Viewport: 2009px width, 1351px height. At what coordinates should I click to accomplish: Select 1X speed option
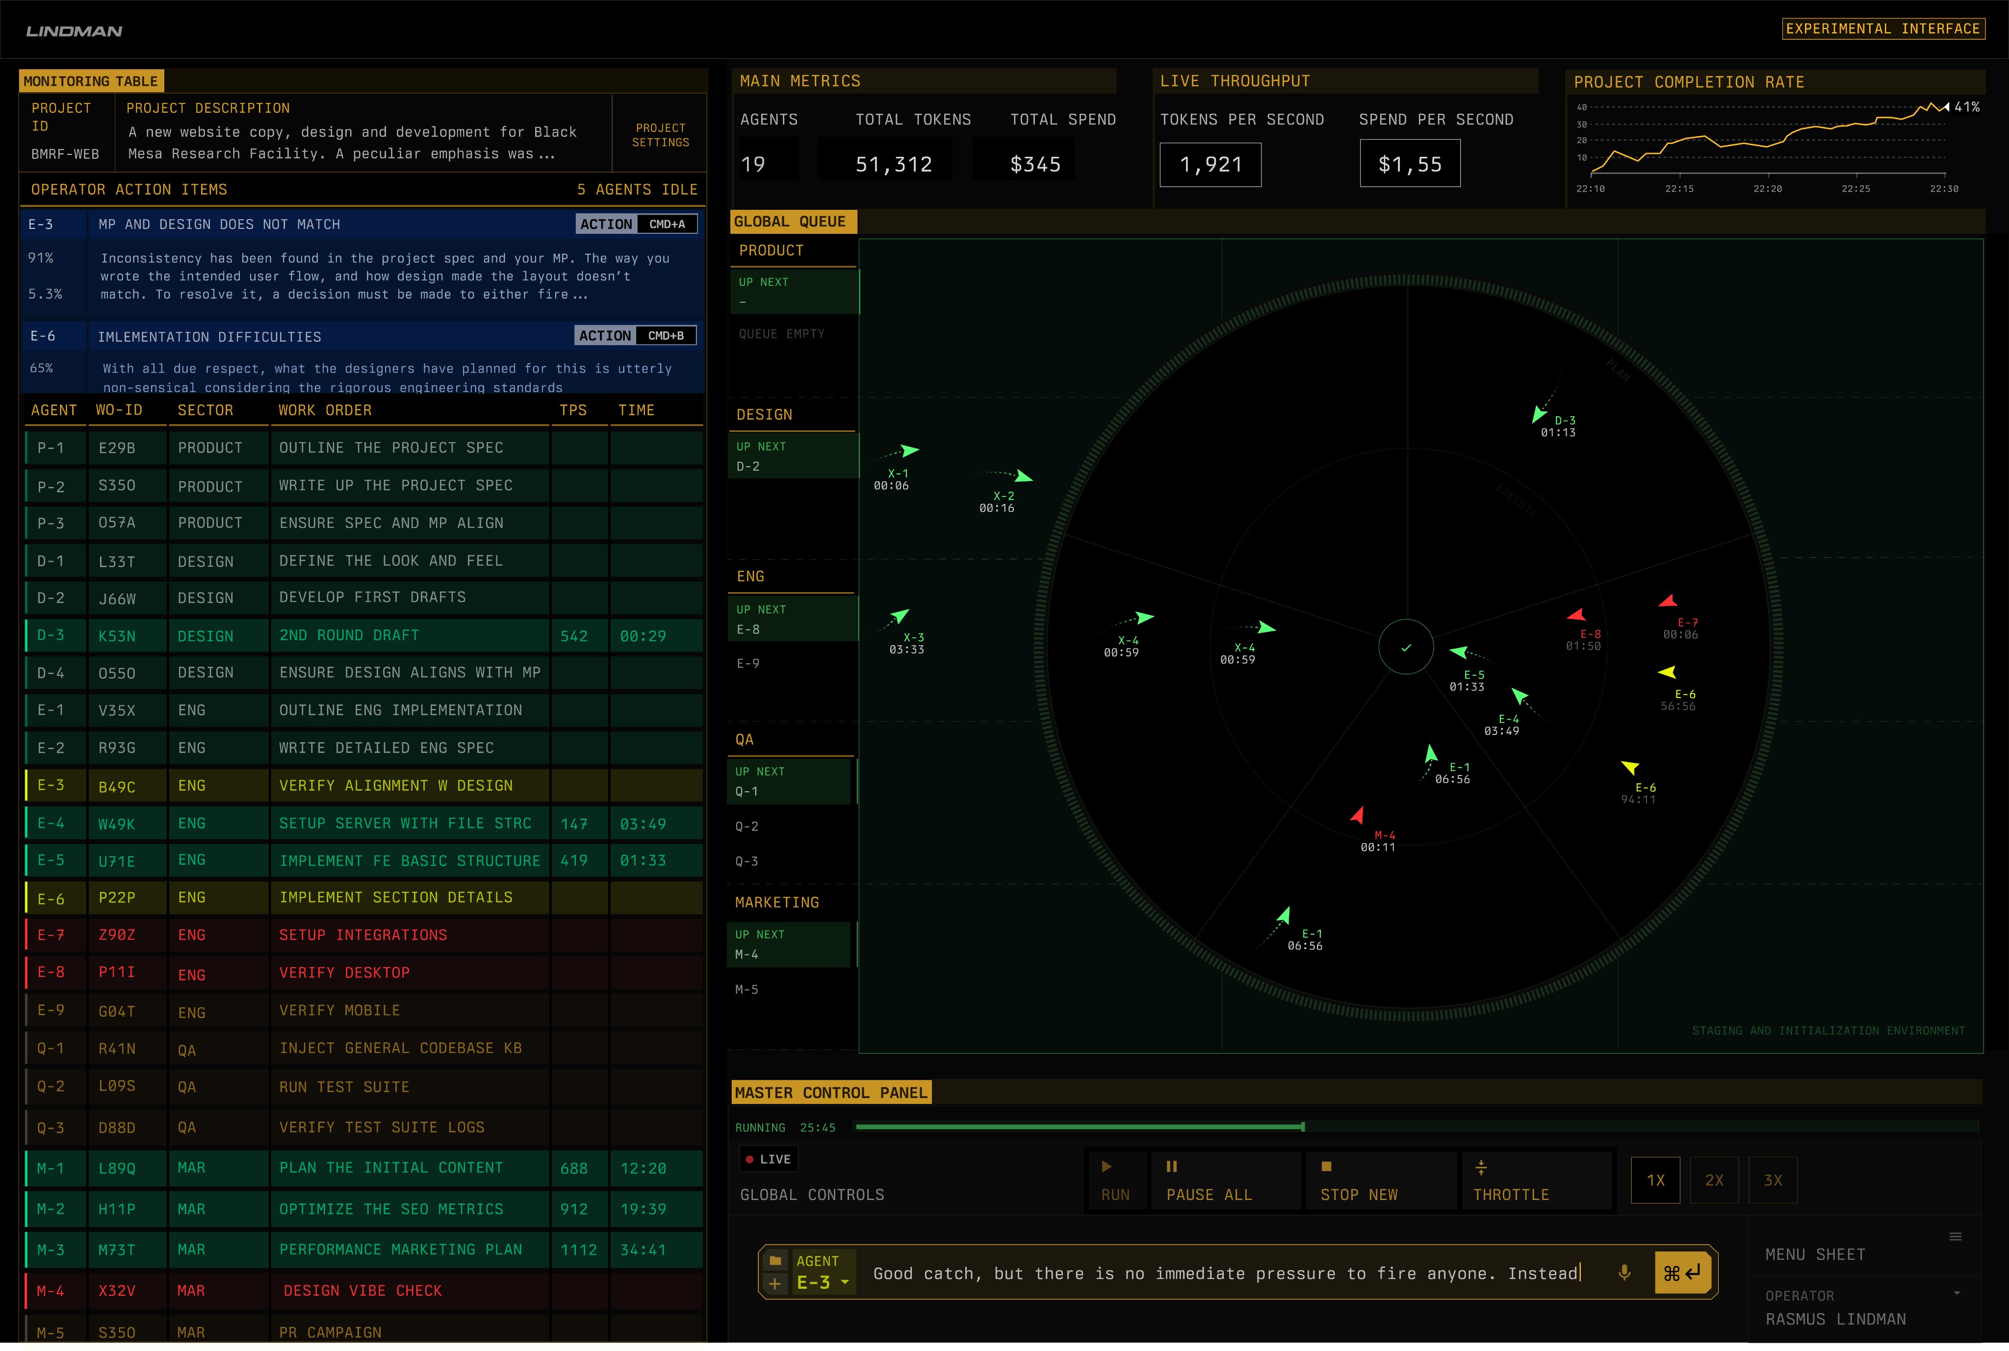(x=1655, y=1180)
